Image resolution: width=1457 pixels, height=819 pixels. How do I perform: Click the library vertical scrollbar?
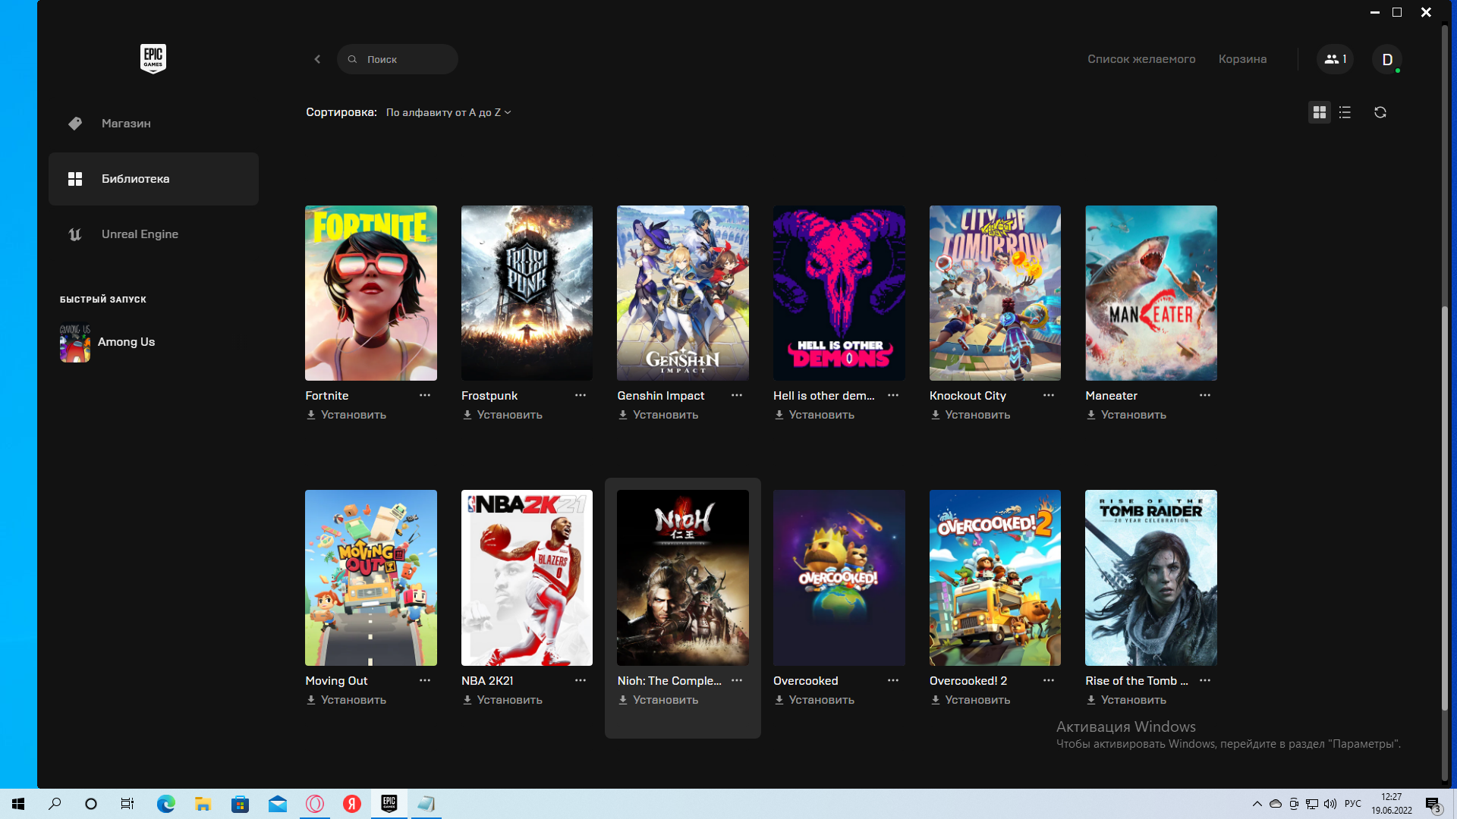(1445, 508)
